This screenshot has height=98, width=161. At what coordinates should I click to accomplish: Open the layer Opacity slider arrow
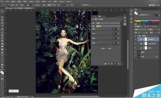(159, 30)
